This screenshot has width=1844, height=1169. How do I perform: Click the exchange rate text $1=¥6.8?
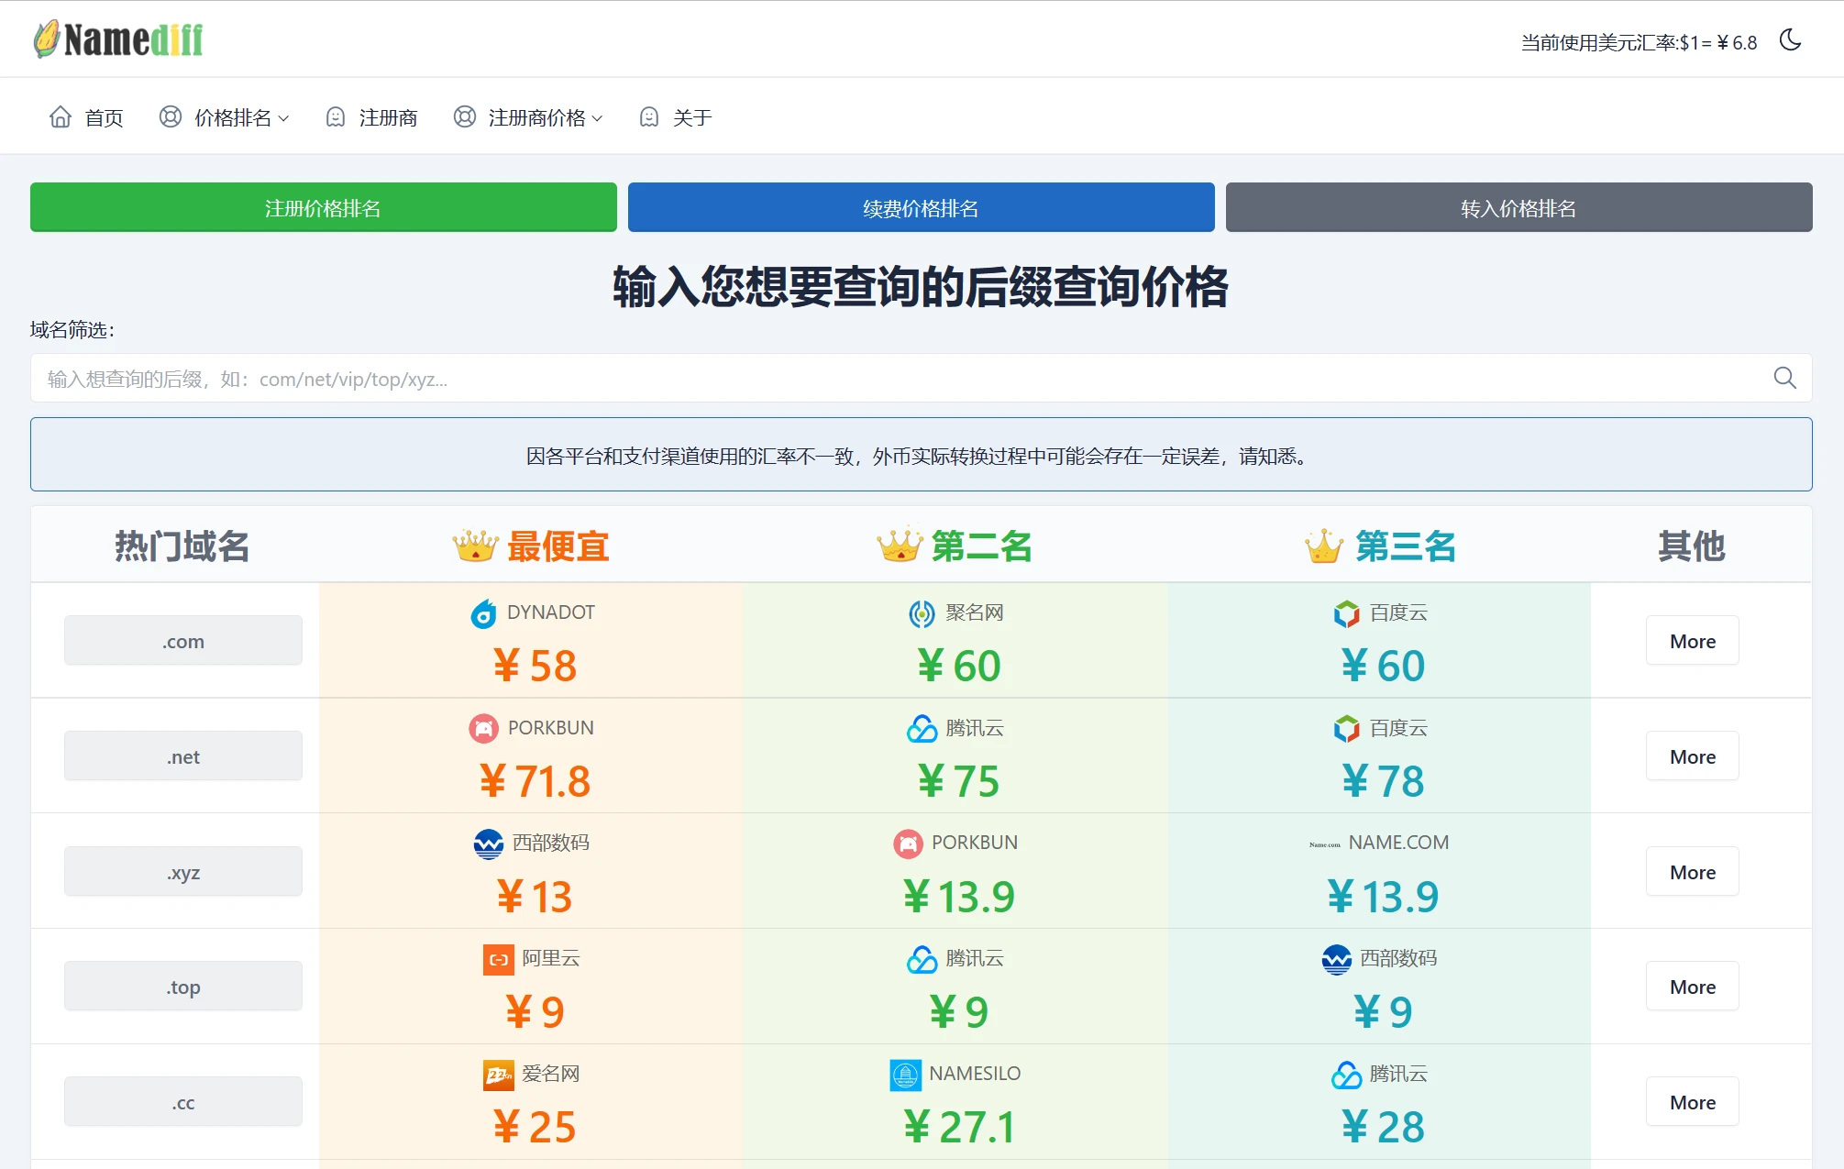(1718, 42)
